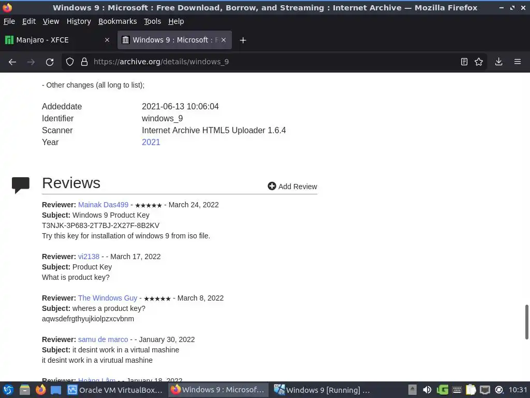Open the History menu
The width and height of the screenshot is (530, 398).
(x=79, y=21)
